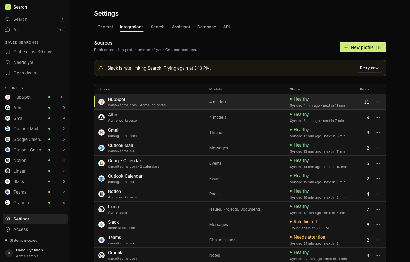410x262 pixels.
Task: Click the Teams logo in the sources table
Action: coord(102,240)
